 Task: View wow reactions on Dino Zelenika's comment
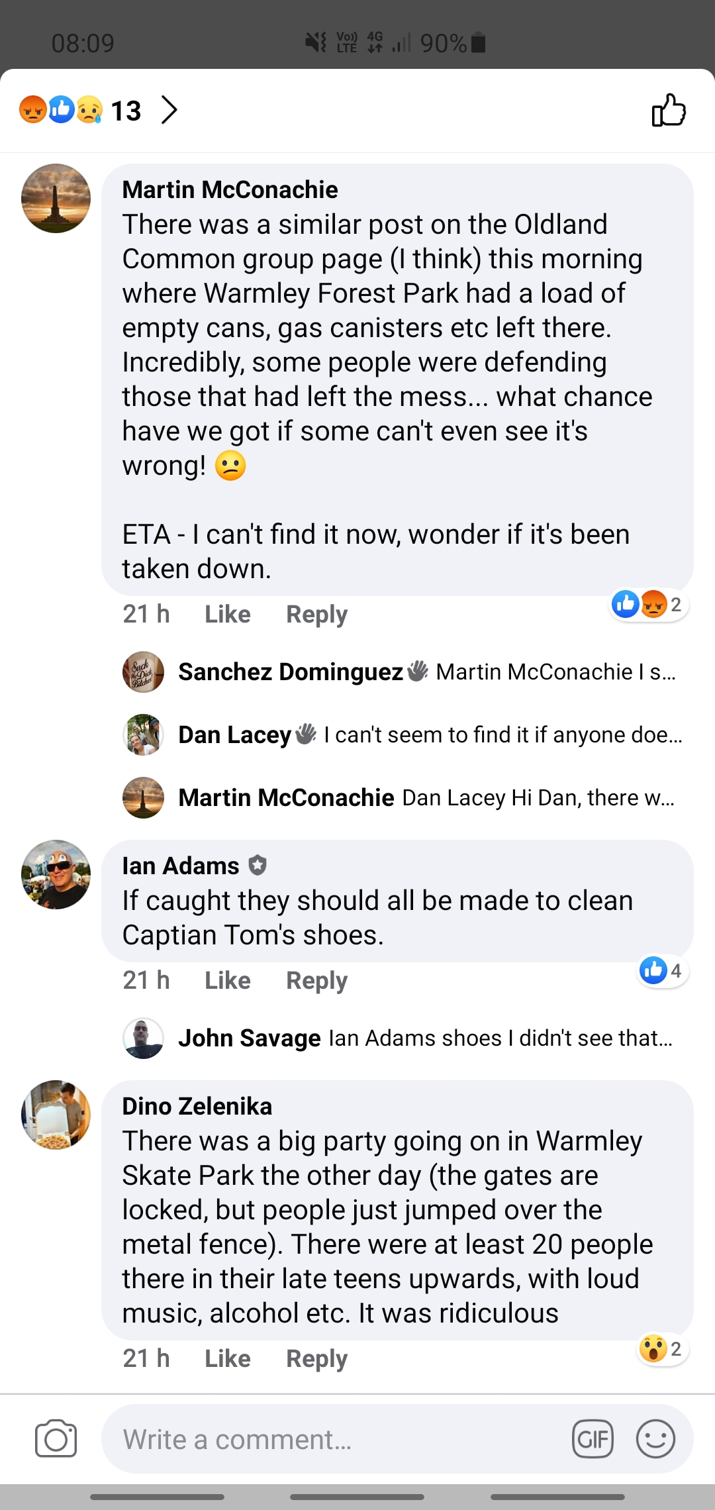pyautogui.click(x=662, y=1349)
